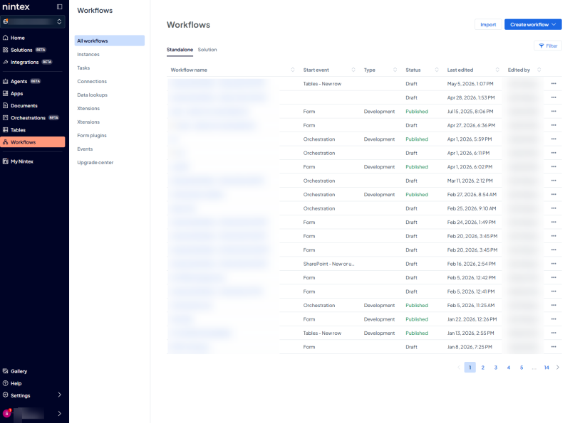
Task: Open the Create workflow dropdown
Action: 533,25
